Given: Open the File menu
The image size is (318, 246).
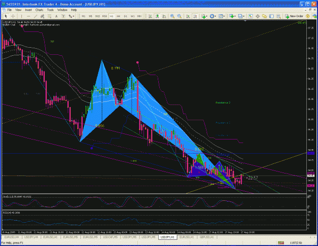Looking at the screenshot, I should tap(10, 10).
